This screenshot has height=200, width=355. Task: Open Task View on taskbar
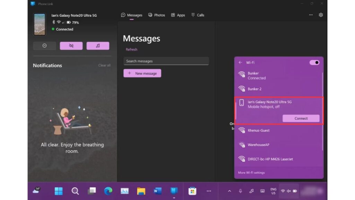[92, 191]
